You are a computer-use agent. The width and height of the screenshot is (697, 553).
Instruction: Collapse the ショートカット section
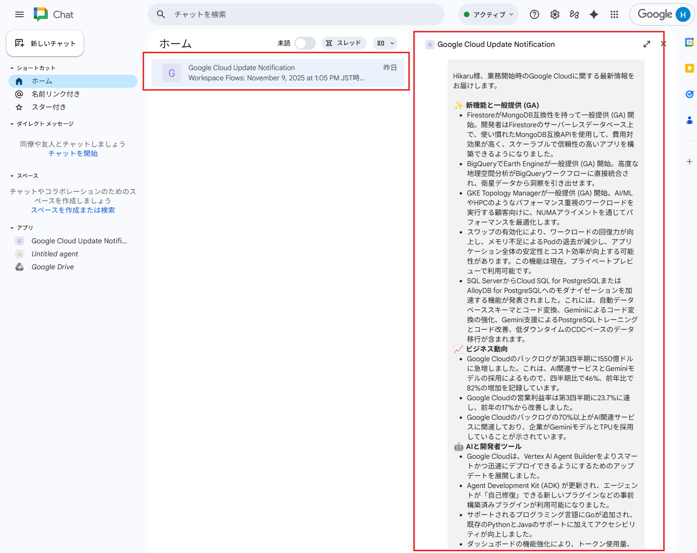(x=12, y=68)
